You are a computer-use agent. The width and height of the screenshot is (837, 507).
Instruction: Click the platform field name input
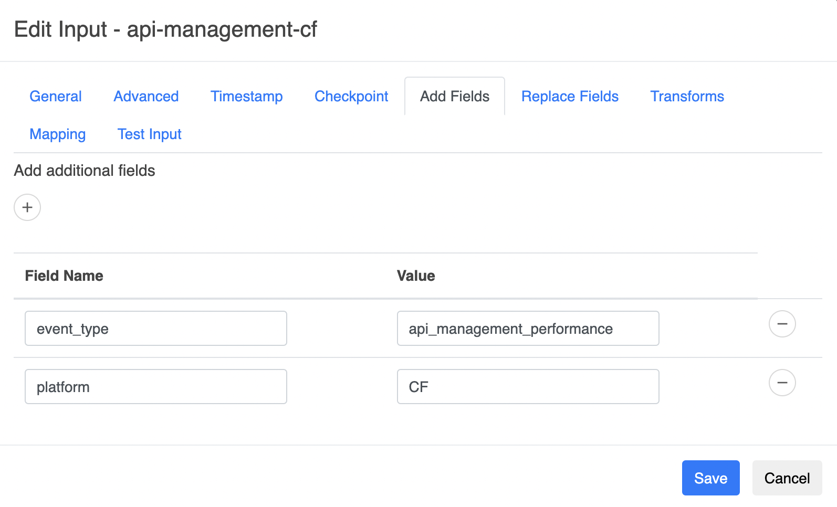click(x=156, y=387)
